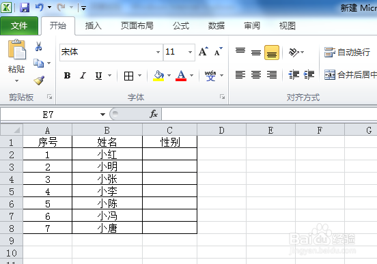Viewport: 377px width, 264px height.
Task: Select cell containing 小唐
Action: point(107,228)
